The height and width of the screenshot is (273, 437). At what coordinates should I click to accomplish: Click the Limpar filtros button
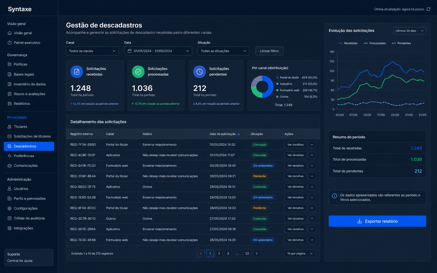[269, 51]
